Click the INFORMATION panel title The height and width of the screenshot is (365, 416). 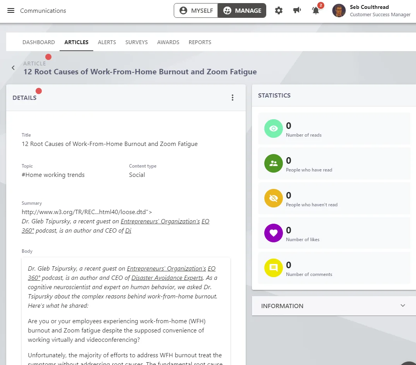[282, 306]
